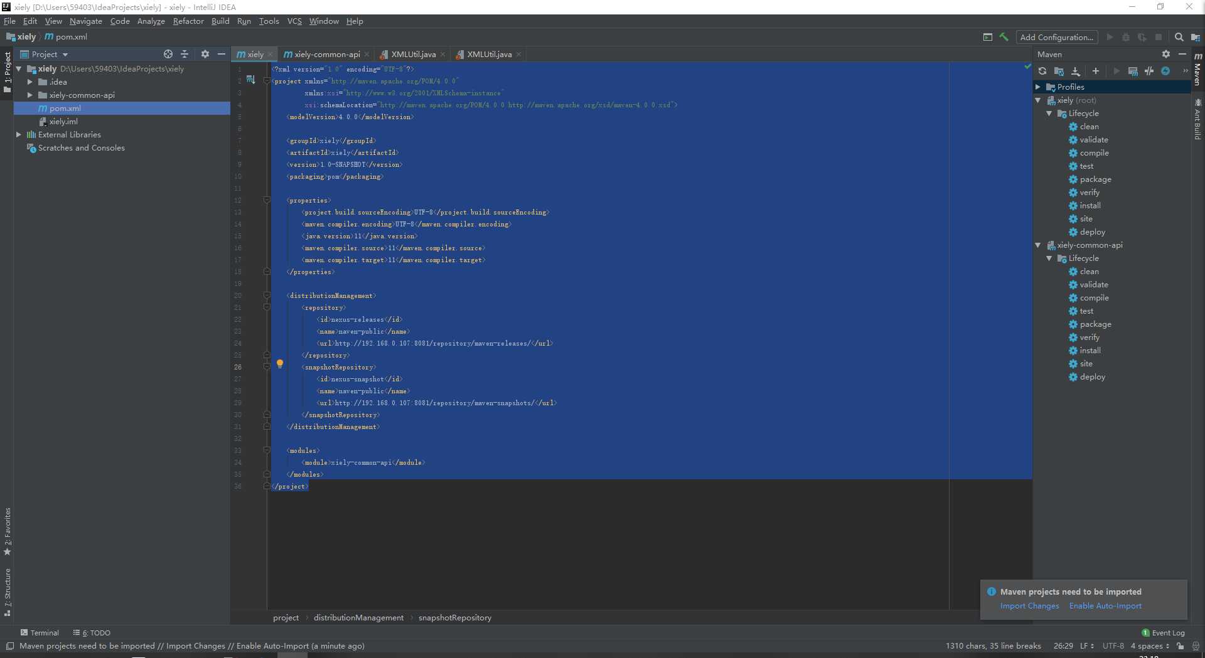Screen dimensions: 1205x658
Task: Collapse xiely-common-api Maven module
Action: coord(1038,245)
